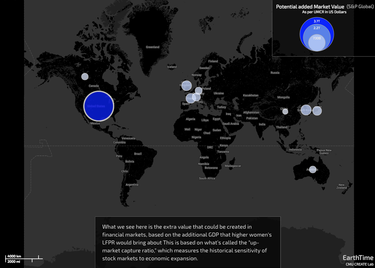The image size is (375, 268).
Task: Click the United Kingdom data bubble
Action: 186,86
